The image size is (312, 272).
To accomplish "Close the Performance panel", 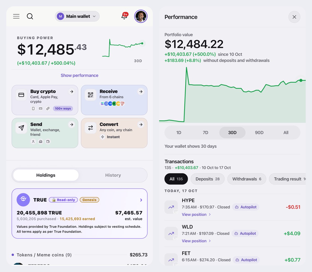I will point(294,17).
